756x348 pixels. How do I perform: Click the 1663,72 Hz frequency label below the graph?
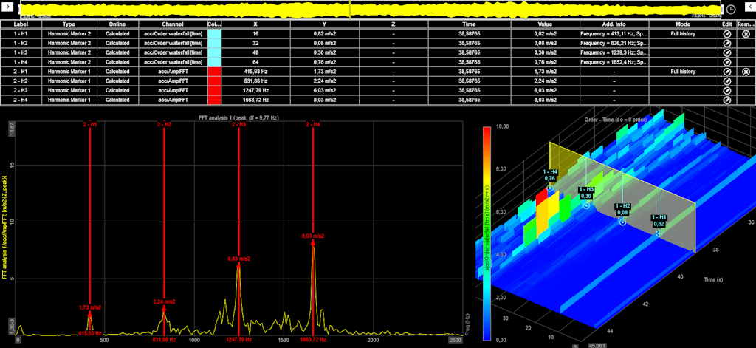click(313, 341)
